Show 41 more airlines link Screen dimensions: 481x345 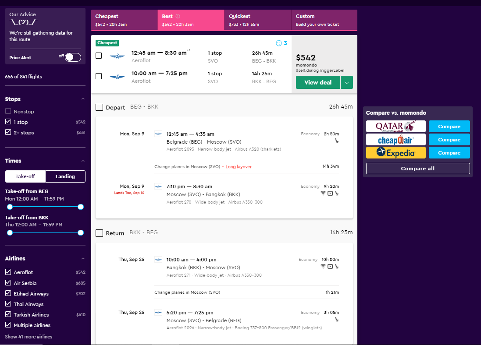pyautogui.click(x=29, y=336)
